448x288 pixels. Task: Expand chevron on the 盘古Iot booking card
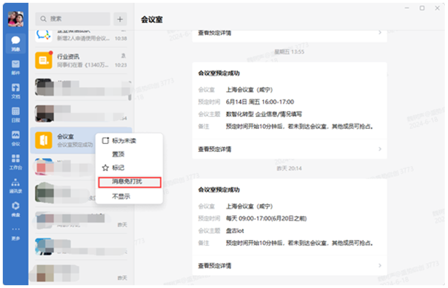pyautogui.click(x=380, y=265)
